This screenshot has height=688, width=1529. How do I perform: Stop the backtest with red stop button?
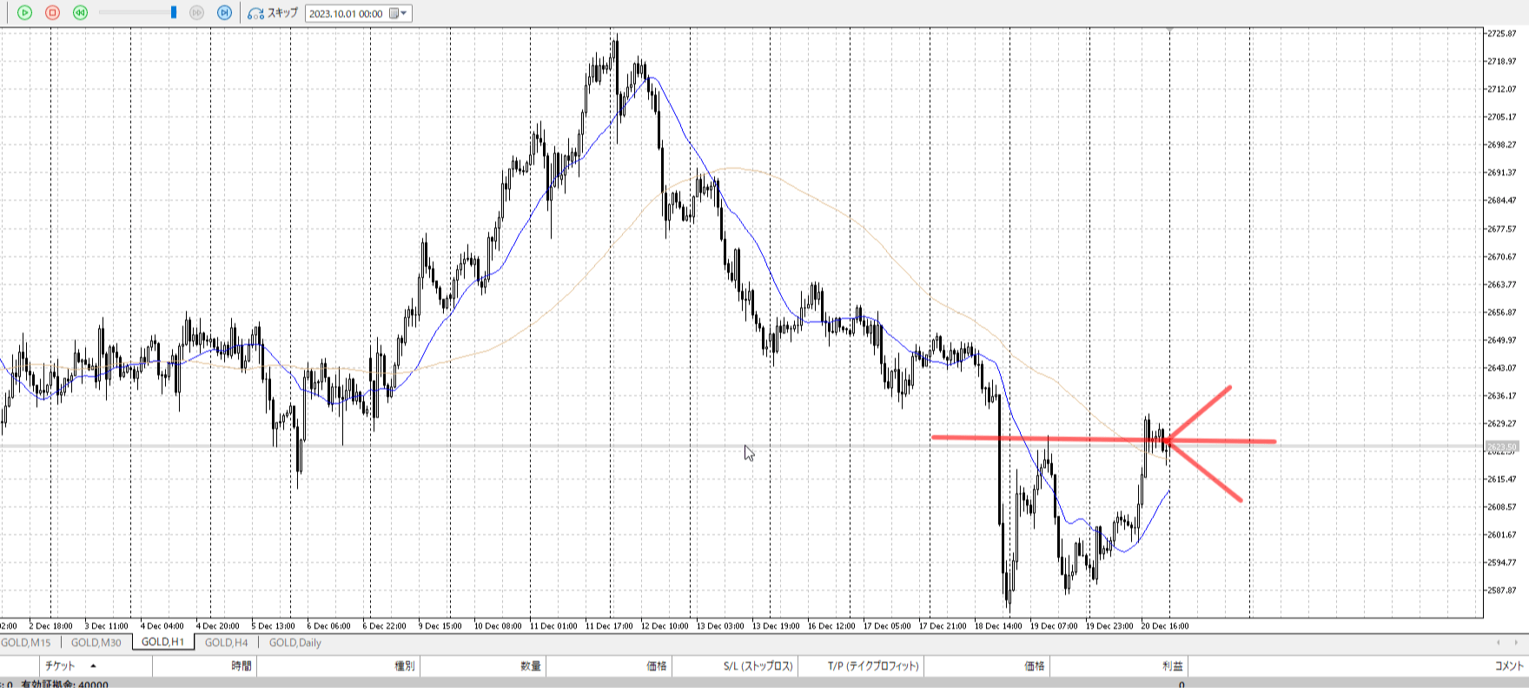[52, 13]
